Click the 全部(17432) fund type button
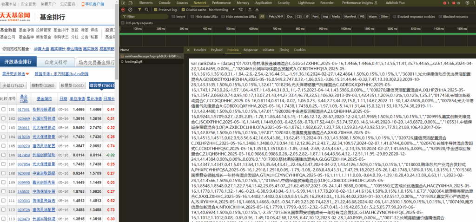The image size is (476, 222). click(14, 85)
